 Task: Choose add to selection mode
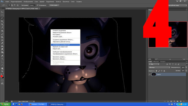(x=12, y=5)
